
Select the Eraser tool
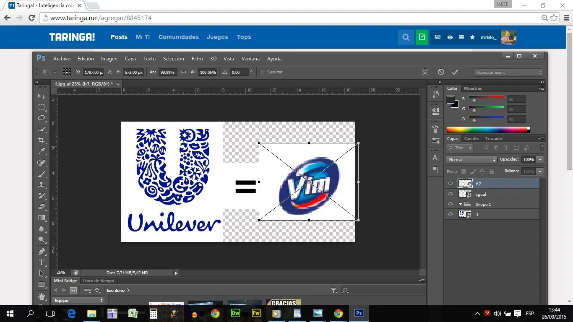(x=42, y=207)
